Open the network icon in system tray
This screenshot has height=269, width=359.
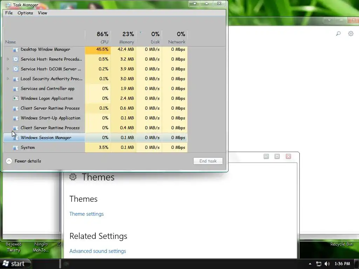318,264
